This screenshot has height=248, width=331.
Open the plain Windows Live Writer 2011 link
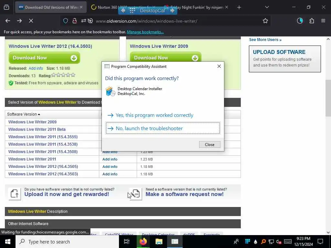[32, 159]
